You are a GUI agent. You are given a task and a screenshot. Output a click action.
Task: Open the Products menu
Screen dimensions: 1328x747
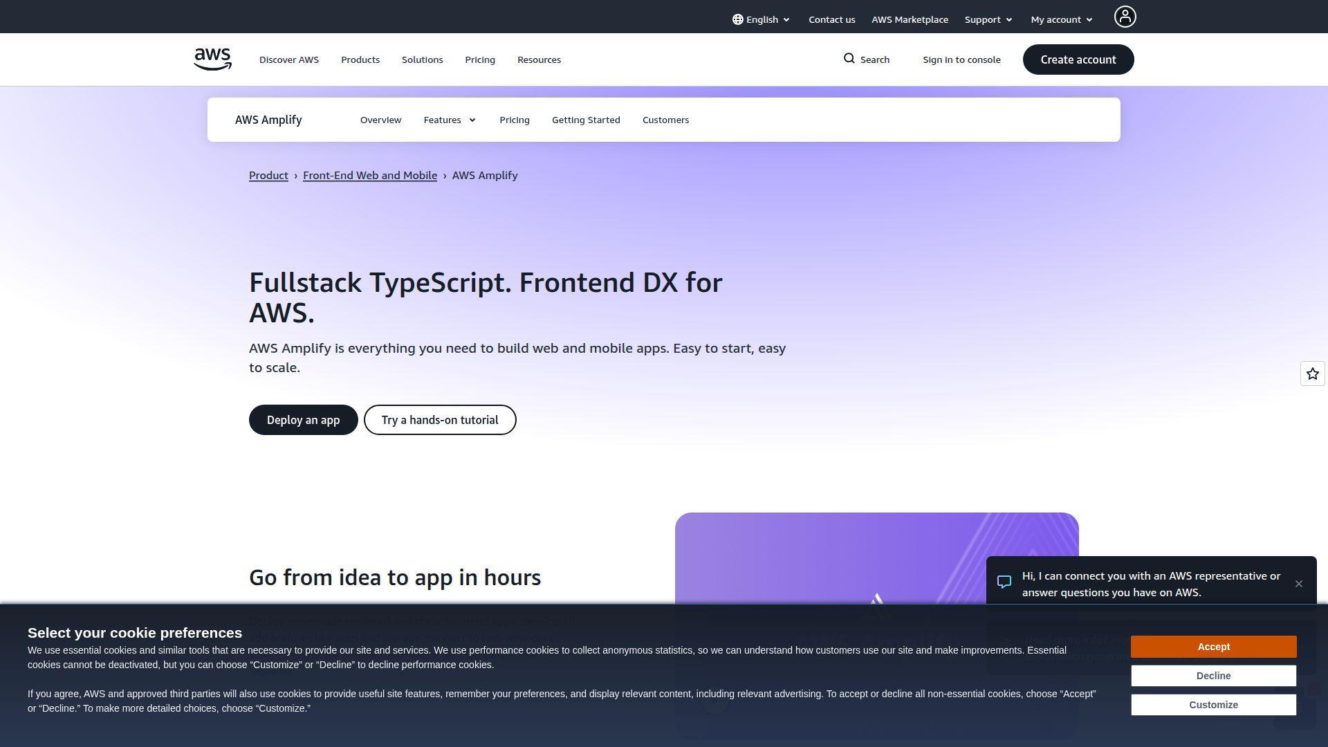click(x=360, y=59)
